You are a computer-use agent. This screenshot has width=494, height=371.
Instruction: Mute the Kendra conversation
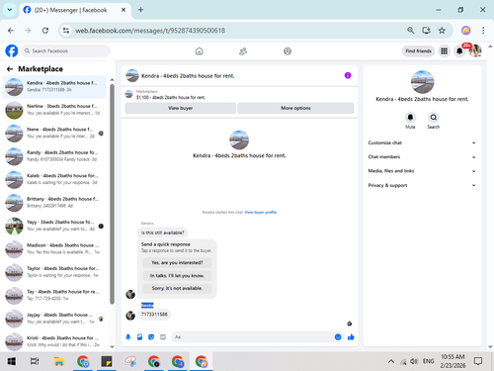coord(410,118)
